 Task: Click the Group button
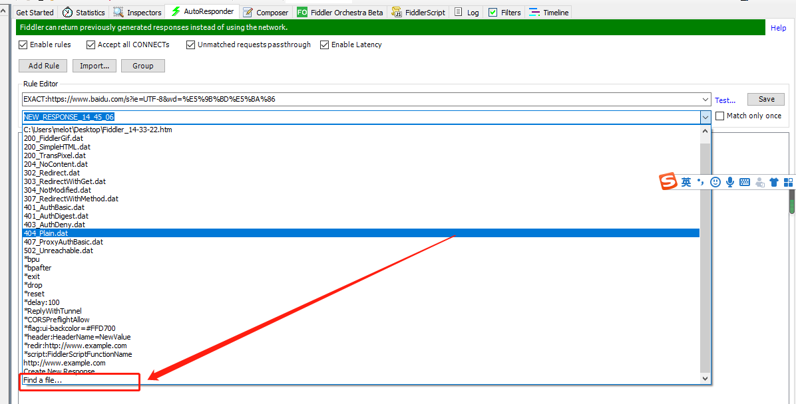pyautogui.click(x=143, y=66)
